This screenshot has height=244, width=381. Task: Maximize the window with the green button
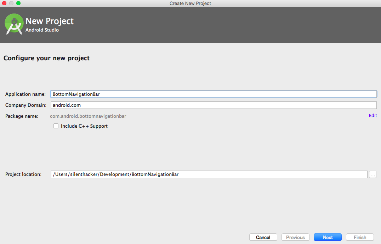(x=18, y=3)
